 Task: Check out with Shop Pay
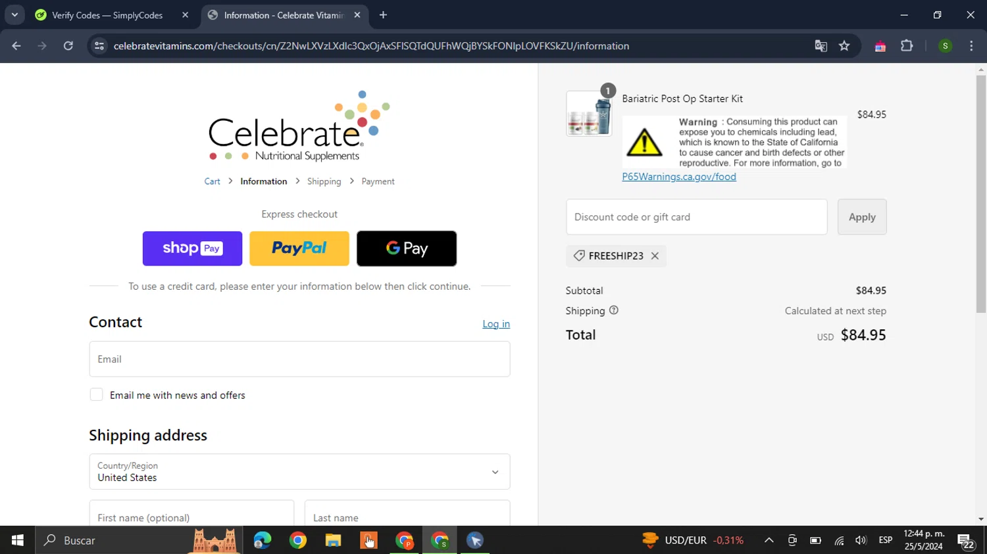pos(192,248)
